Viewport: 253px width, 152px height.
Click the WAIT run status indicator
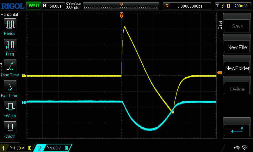click(x=34, y=6)
